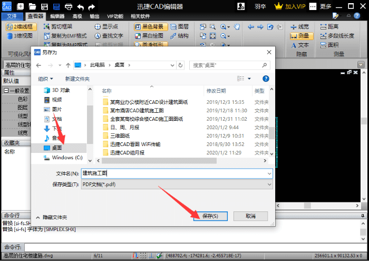Image resolution: width=369 pixels, height=261 pixels.
Task: Expand the 文件名 dropdown arrow
Action: (269, 173)
